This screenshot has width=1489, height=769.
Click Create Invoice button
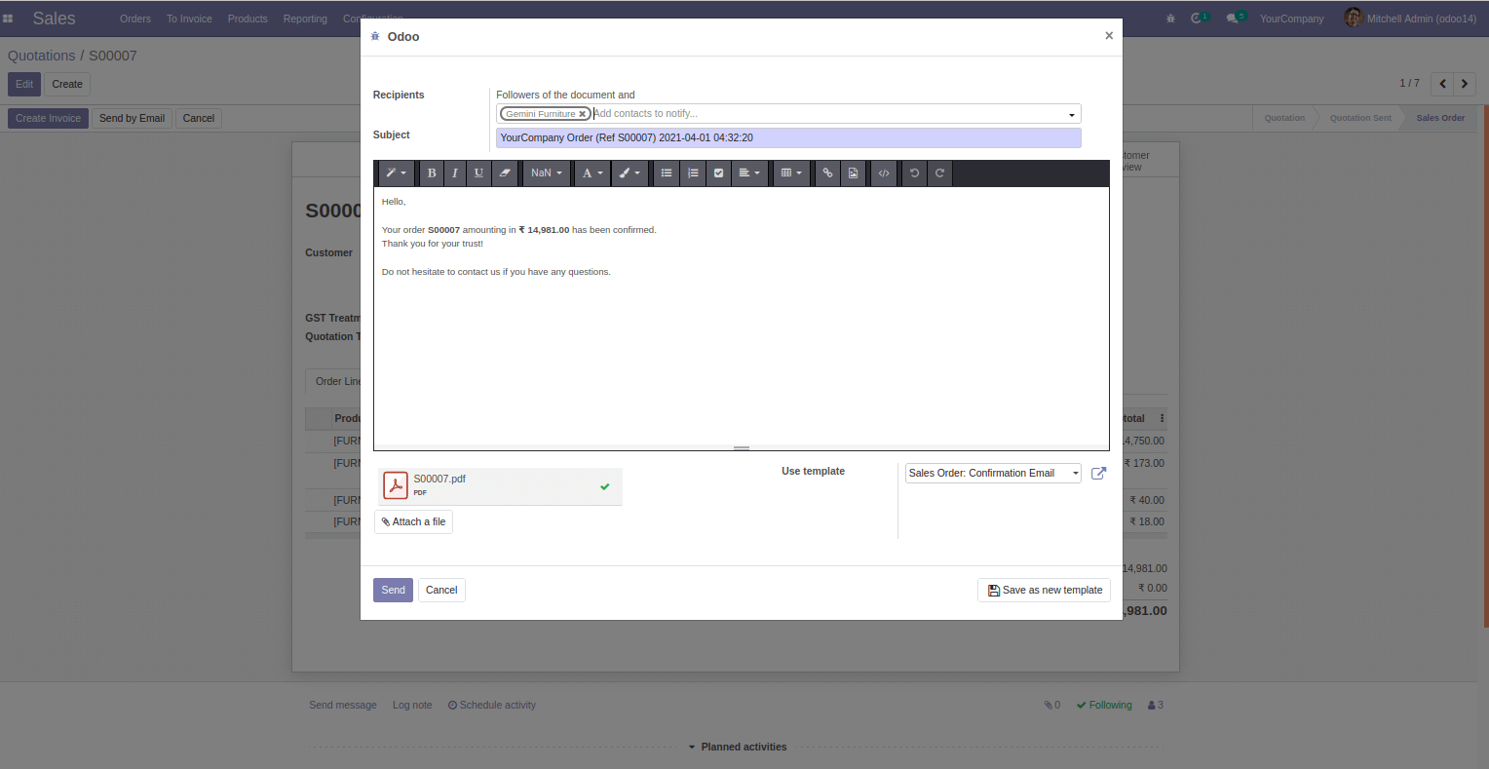tap(48, 119)
